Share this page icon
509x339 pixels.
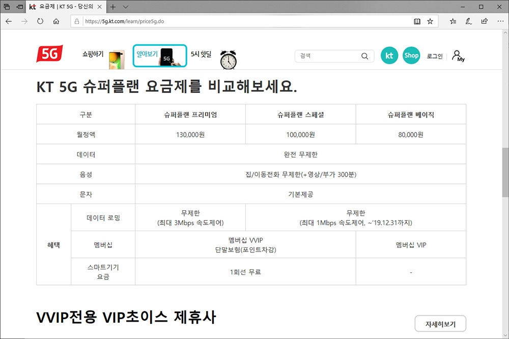click(485, 21)
